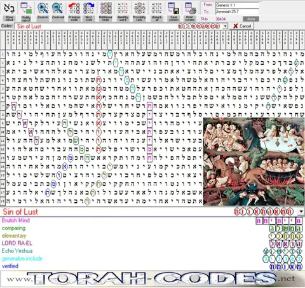Screen dimensions: 305x288
Task: Select the comparing code entry
Action: pos(13,228)
